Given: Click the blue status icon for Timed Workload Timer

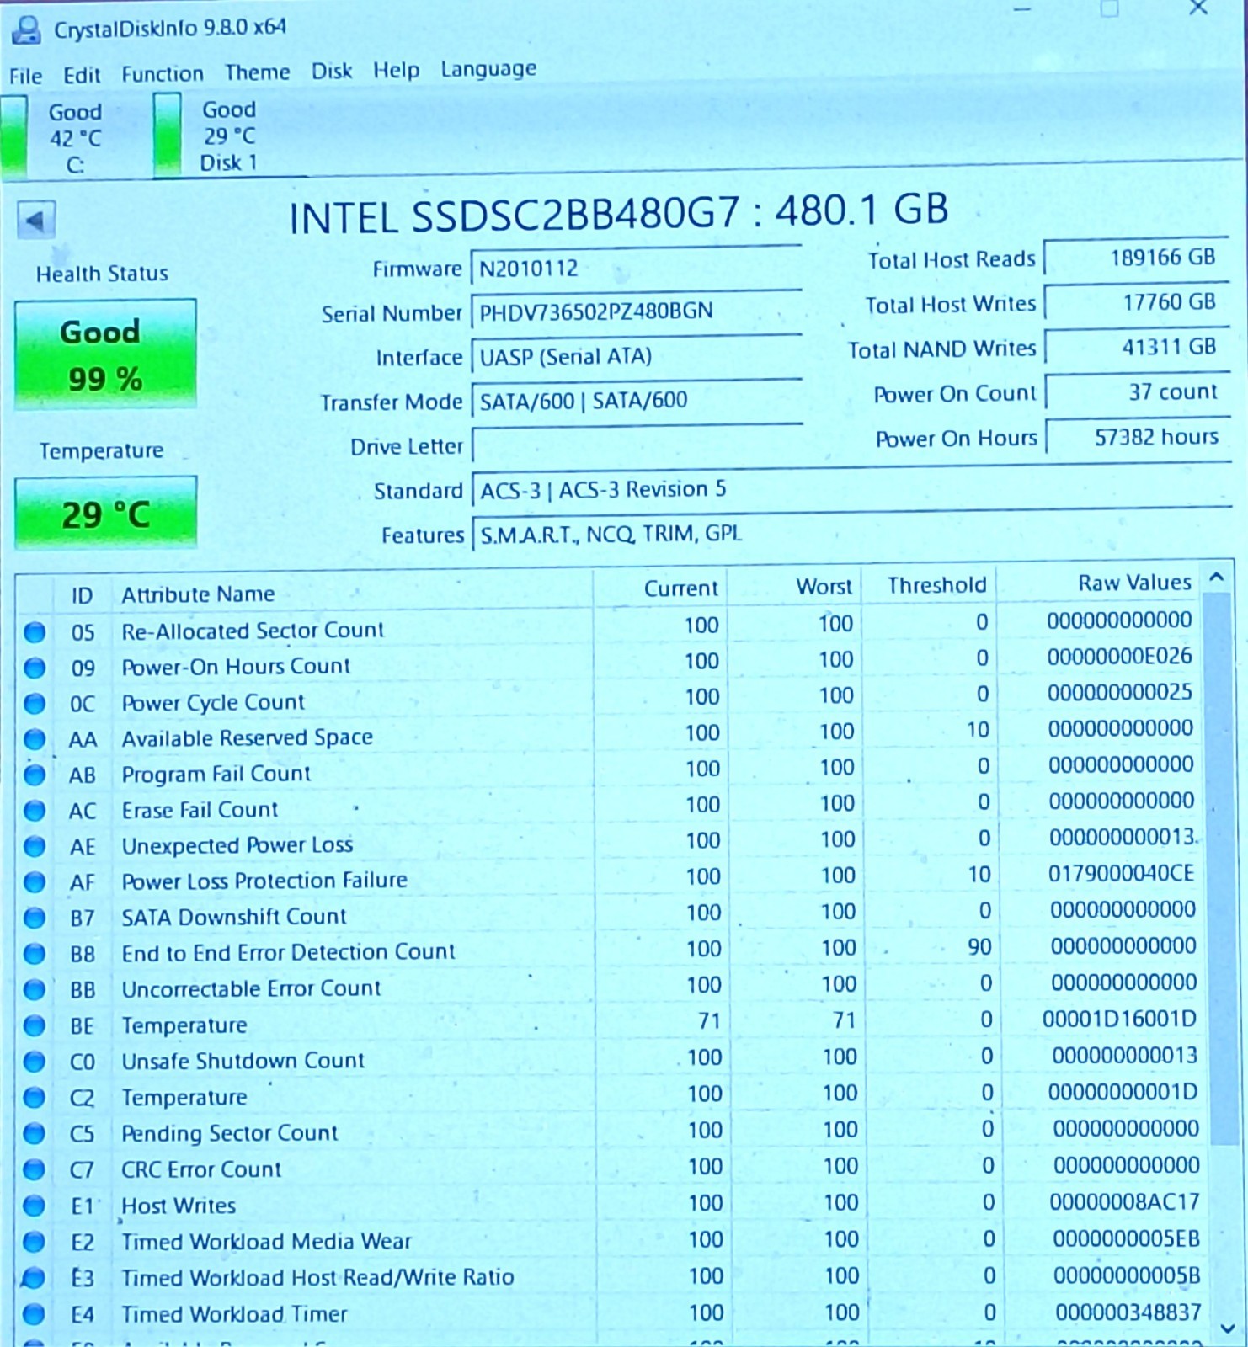Looking at the screenshot, I should 35,1315.
